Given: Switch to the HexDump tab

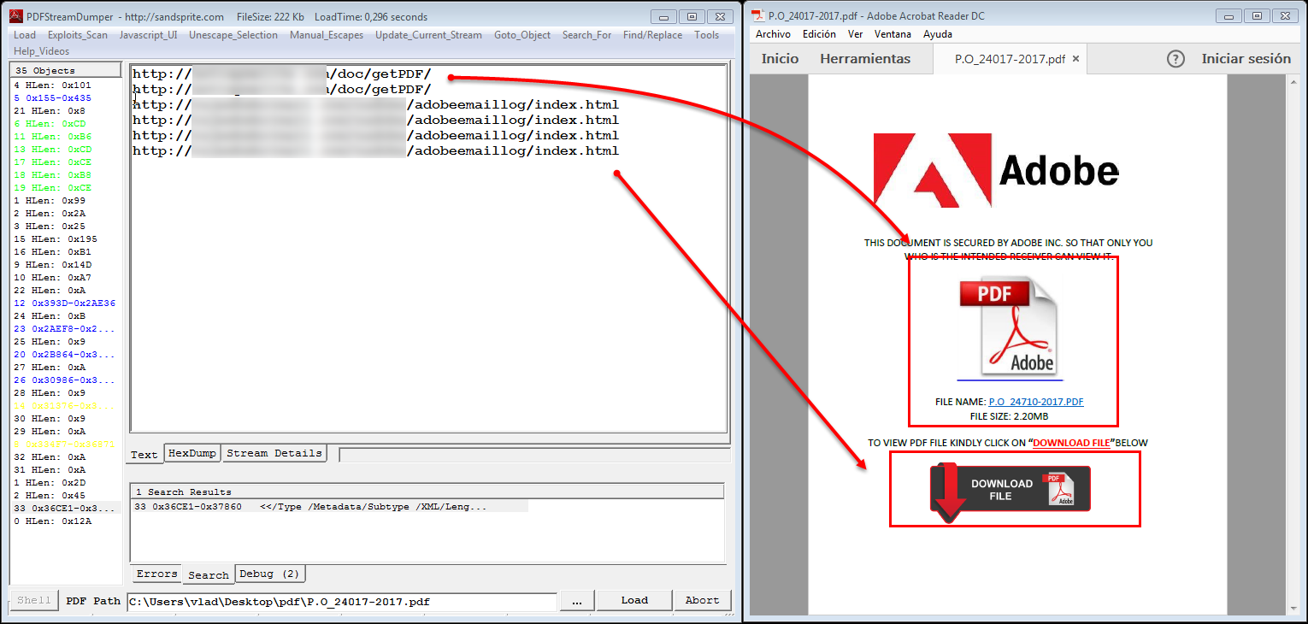Looking at the screenshot, I should coord(192,453).
